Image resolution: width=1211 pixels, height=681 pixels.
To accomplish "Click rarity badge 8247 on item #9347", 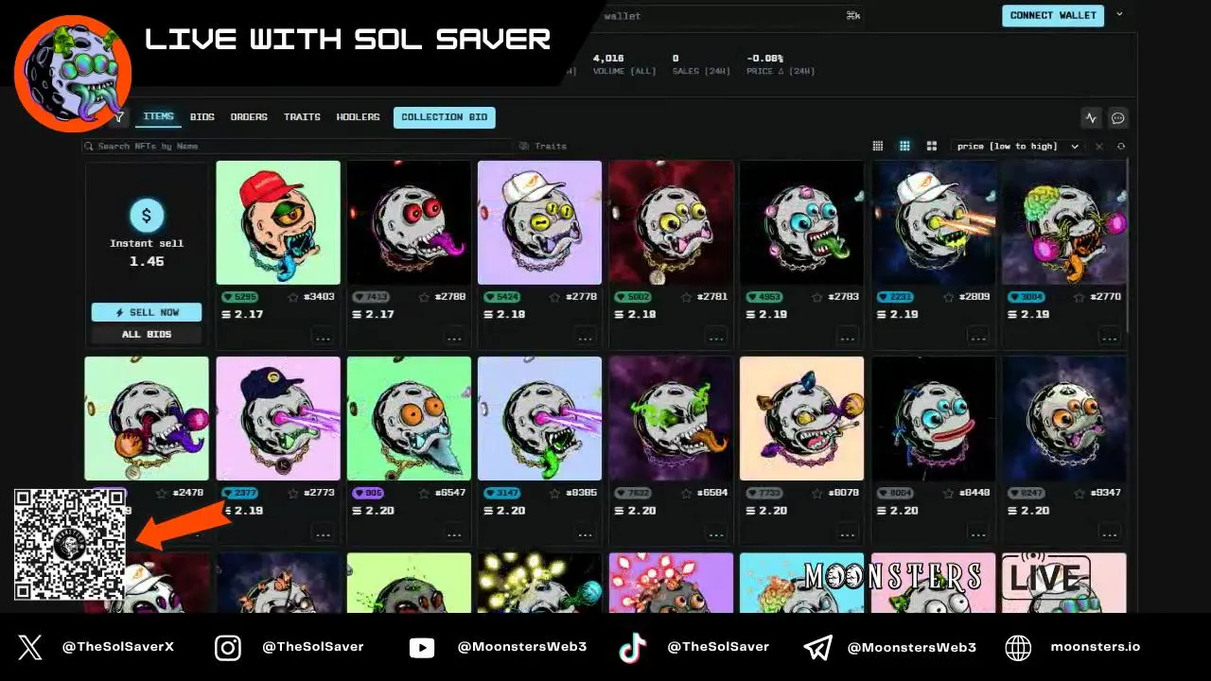I will [x=1025, y=493].
